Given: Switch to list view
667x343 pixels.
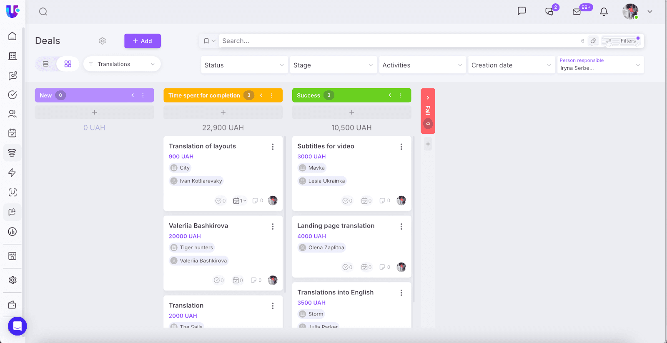Looking at the screenshot, I should (x=46, y=64).
